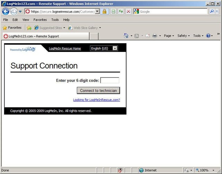This screenshot has height=174, width=222.
Task: Open the Page command menu
Action: (x=169, y=36)
